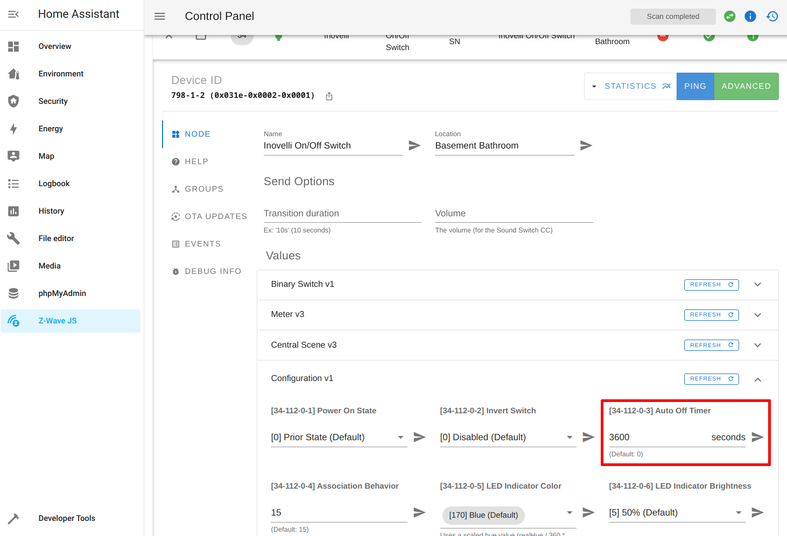787x536 pixels.
Task: Open the Power On State dropdown
Action: (339, 438)
